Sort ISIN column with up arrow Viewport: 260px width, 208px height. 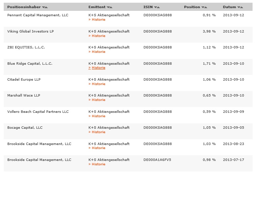[158, 7]
